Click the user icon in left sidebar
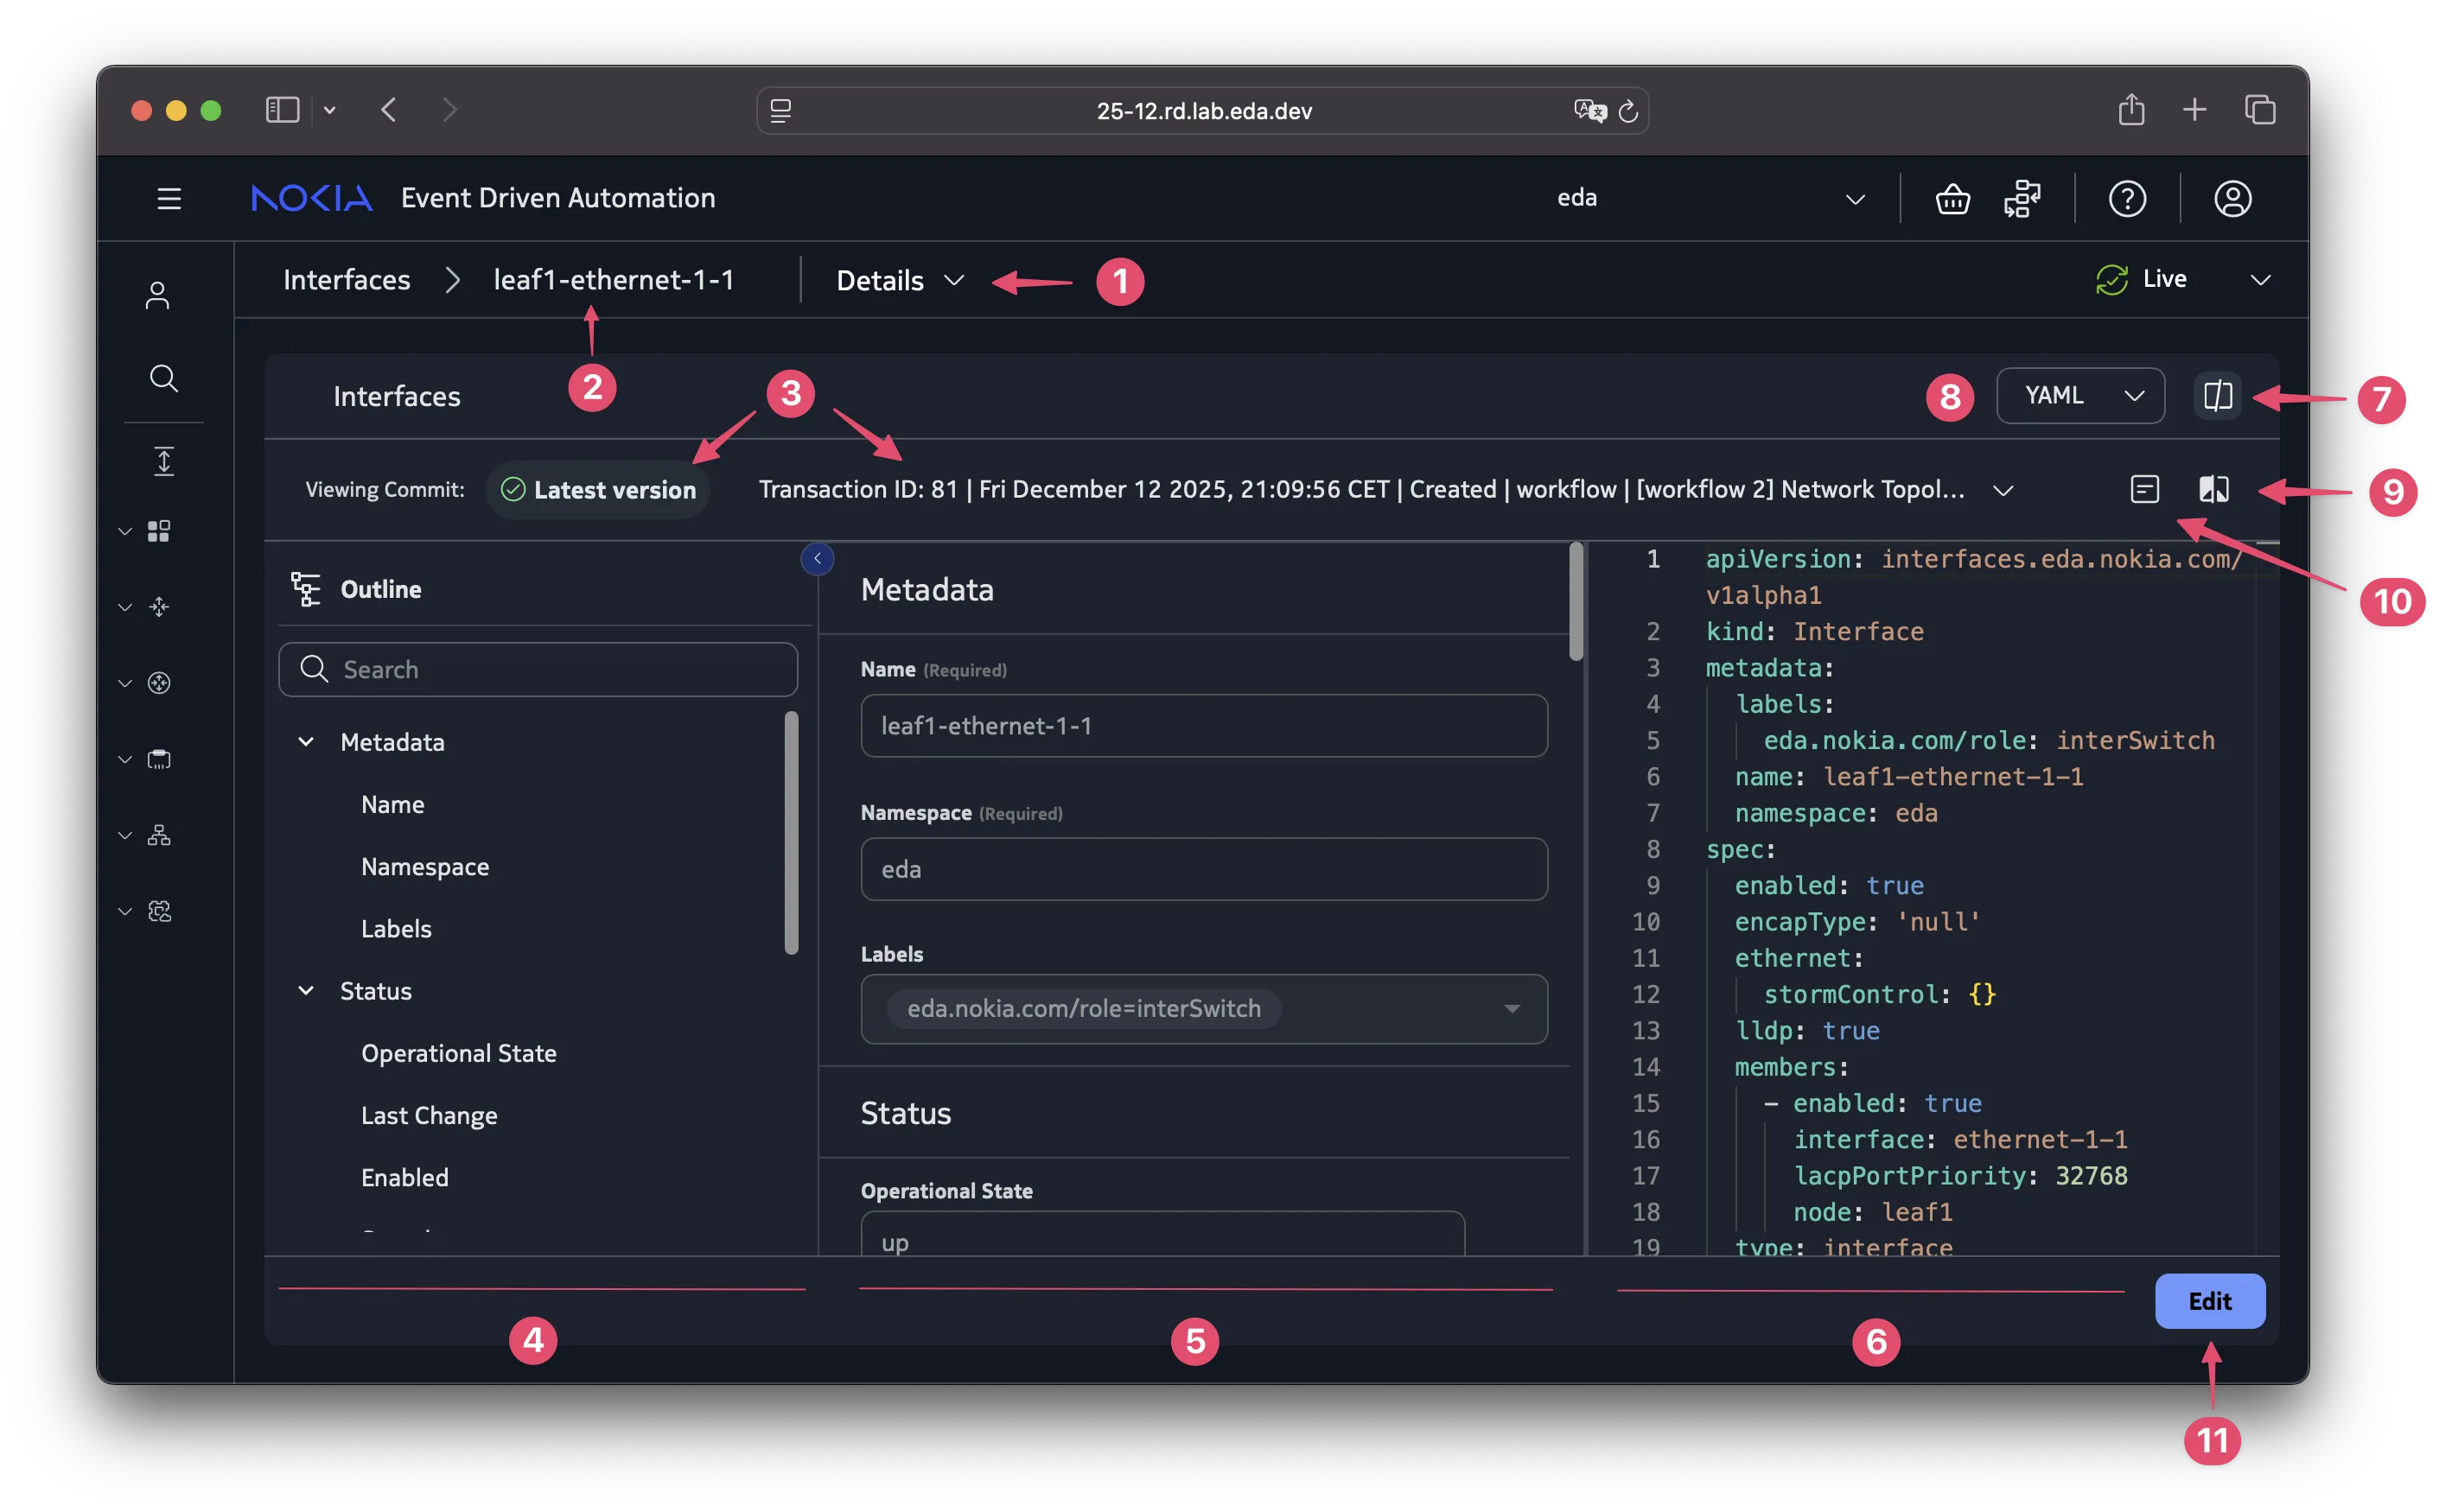Image resolution: width=2439 pixels, height=1512 pixels. point(157,295)
